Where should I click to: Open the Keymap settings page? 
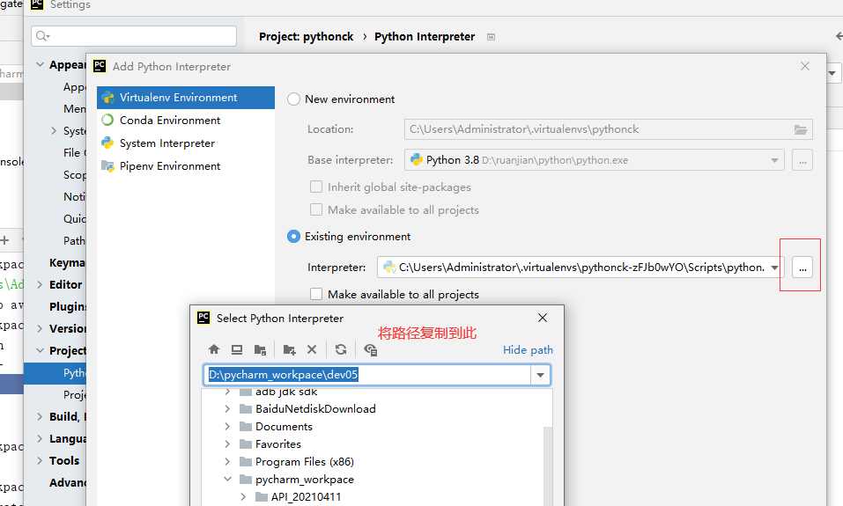[67, 262]
